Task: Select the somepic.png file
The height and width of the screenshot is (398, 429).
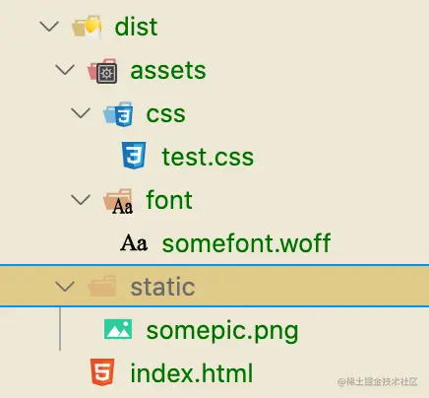Action: tap(222, 331)
